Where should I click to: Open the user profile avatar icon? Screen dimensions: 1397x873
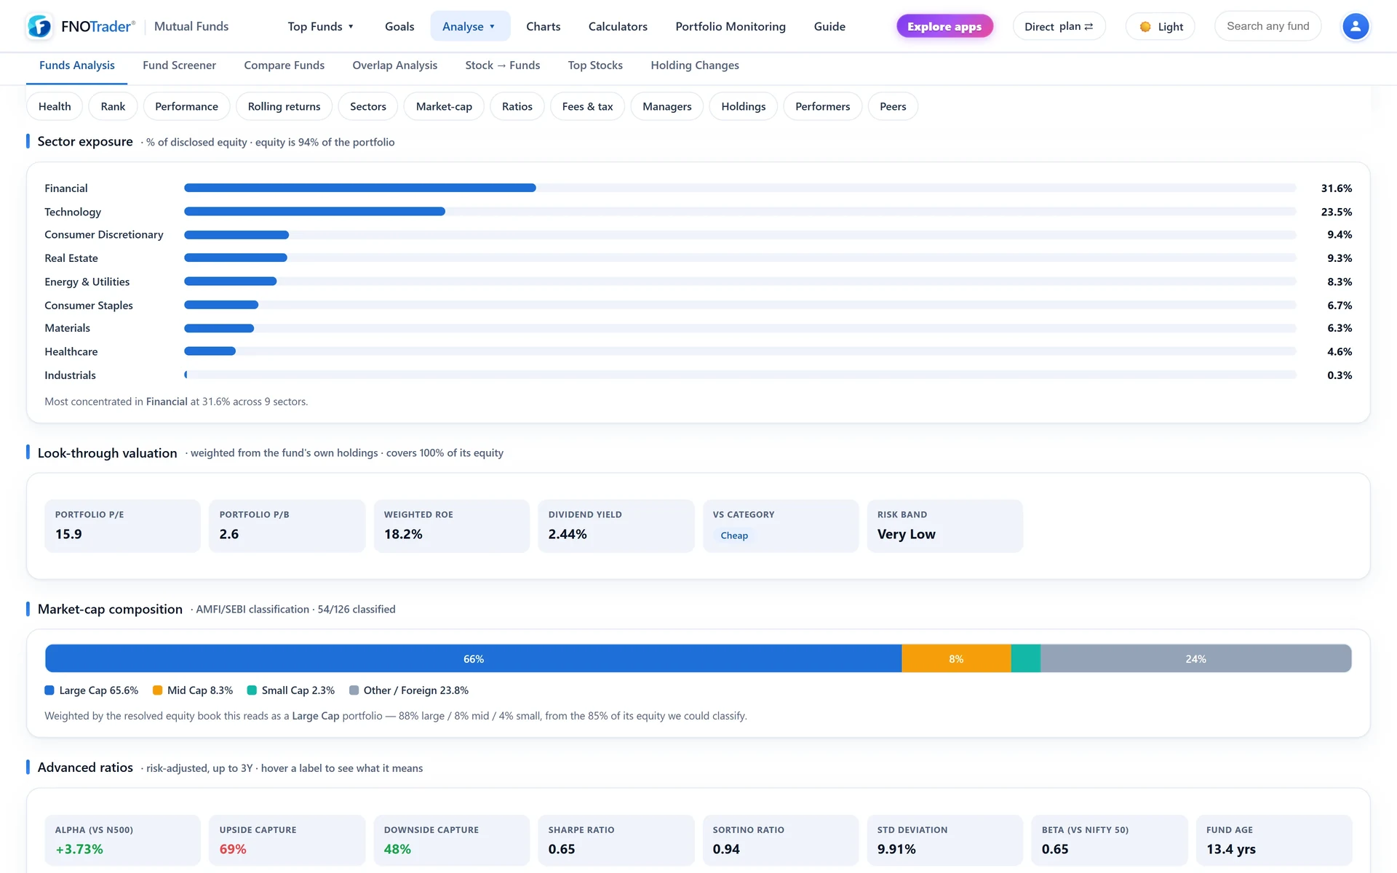click(1355, 26)
